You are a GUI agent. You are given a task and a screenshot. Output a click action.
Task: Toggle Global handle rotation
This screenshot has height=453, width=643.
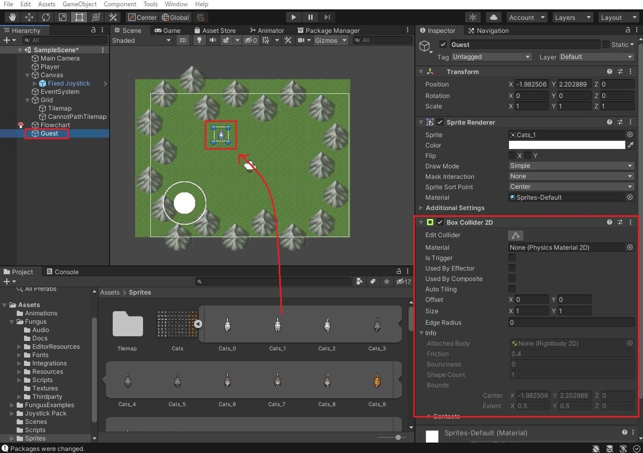pos(175,17)
